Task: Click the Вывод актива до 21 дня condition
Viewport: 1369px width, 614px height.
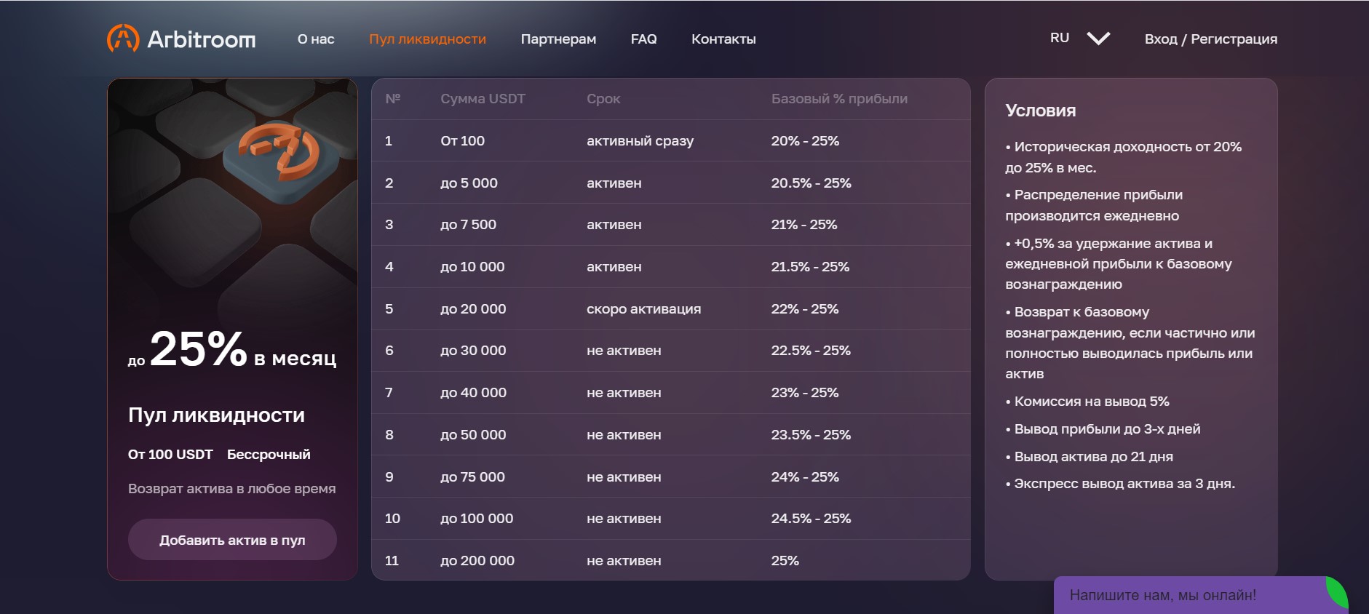Action: point(1089,457)
